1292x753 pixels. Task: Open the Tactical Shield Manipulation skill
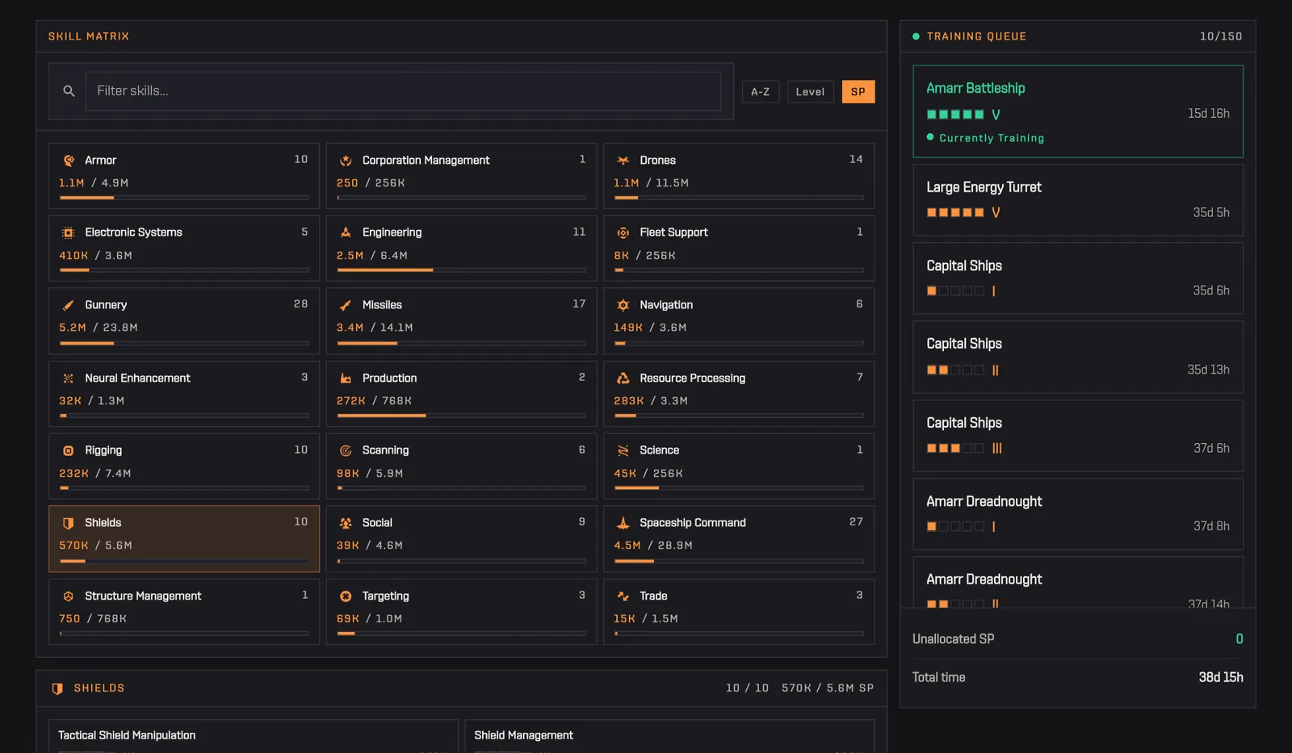pos(254,736)
